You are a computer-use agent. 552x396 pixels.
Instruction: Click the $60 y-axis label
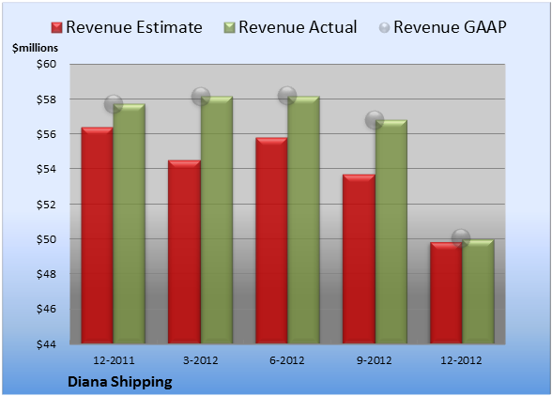coord(46,64)
